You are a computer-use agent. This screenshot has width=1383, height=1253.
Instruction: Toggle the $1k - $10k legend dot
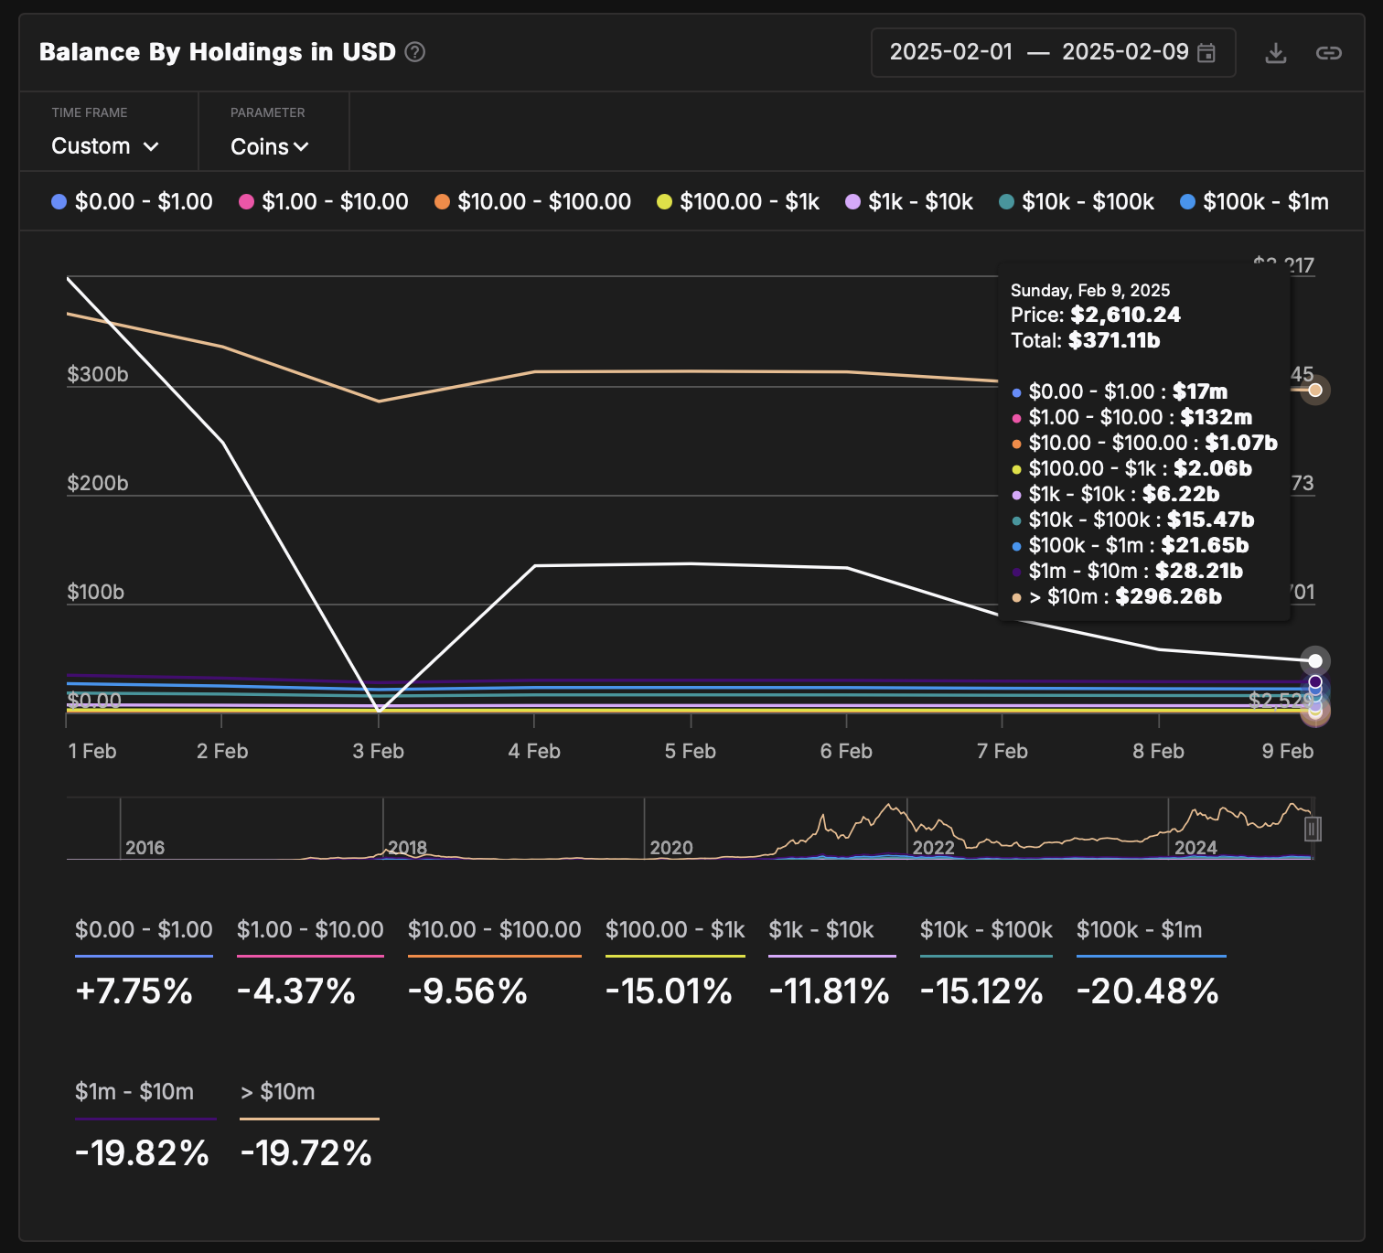(x=852, y=201)
